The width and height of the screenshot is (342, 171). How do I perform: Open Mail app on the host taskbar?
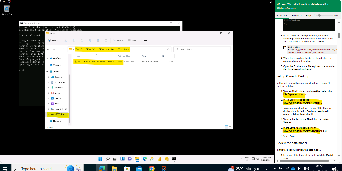tap(139, 168)
